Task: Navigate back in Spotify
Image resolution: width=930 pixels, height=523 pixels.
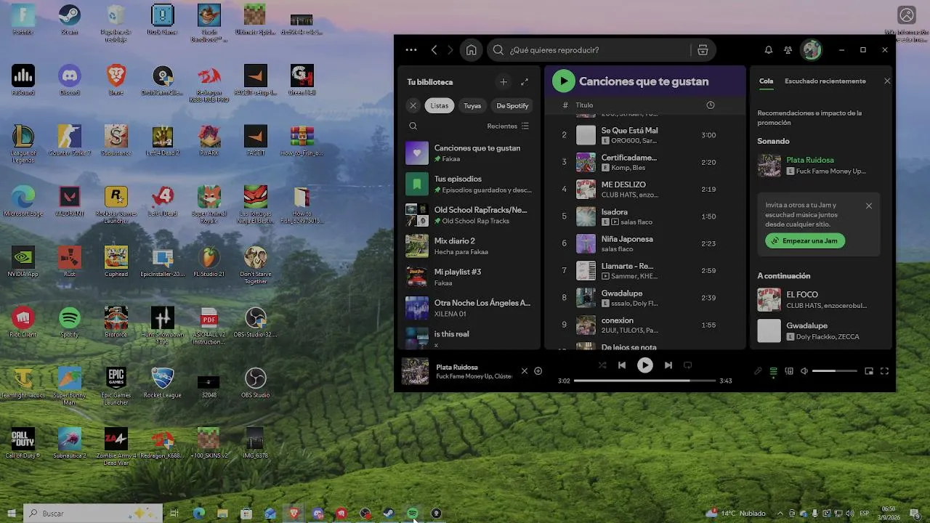Action: coord(434,50)
